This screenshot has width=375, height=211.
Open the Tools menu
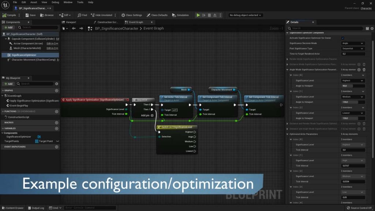pyautogui.click(x=80, y=2)
